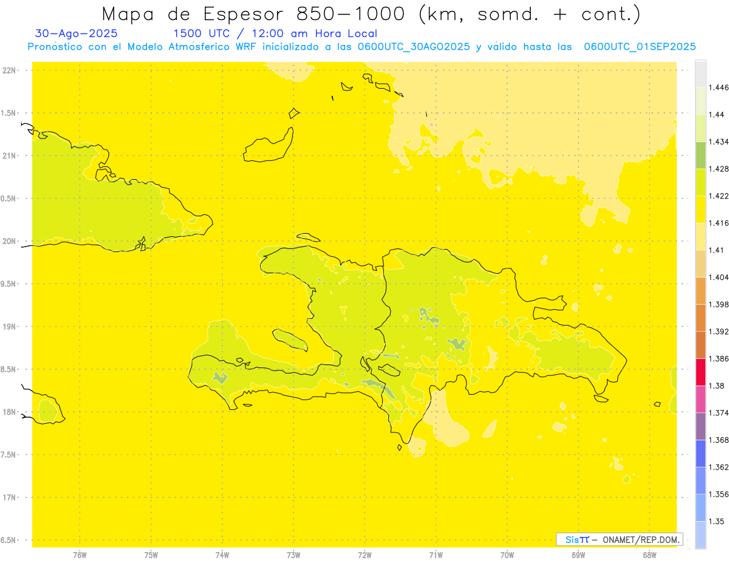Click the legend value '1.368'
729x563 pixels.
pos(719,440)
